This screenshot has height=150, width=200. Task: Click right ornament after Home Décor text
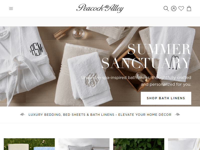click(177, 114)
